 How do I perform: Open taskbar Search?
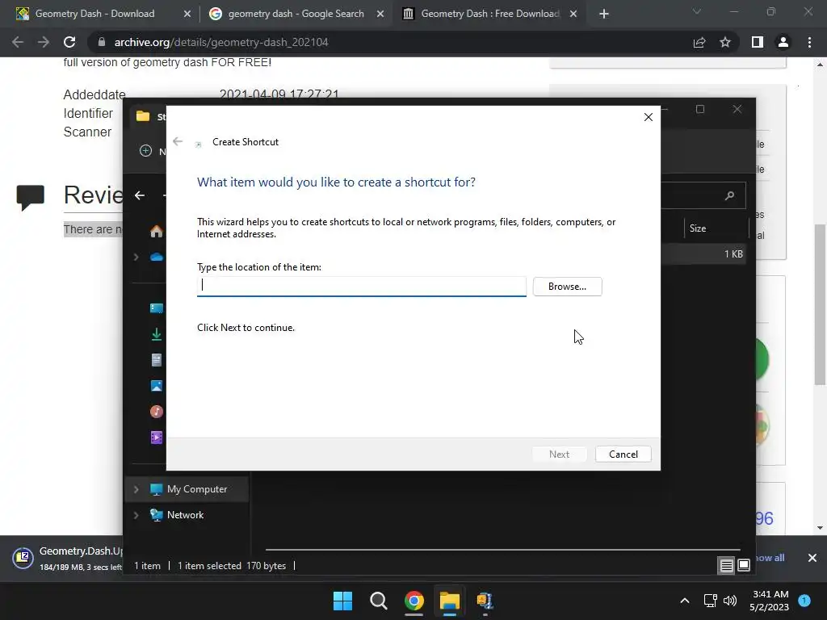tap(378, 601)
